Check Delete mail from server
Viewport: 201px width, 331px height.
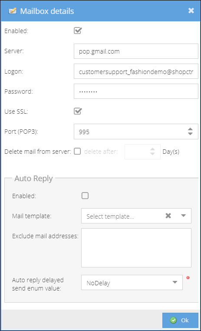point(77,152)
